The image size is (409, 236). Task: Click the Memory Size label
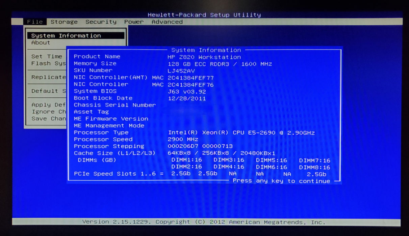tap(95, 63)
